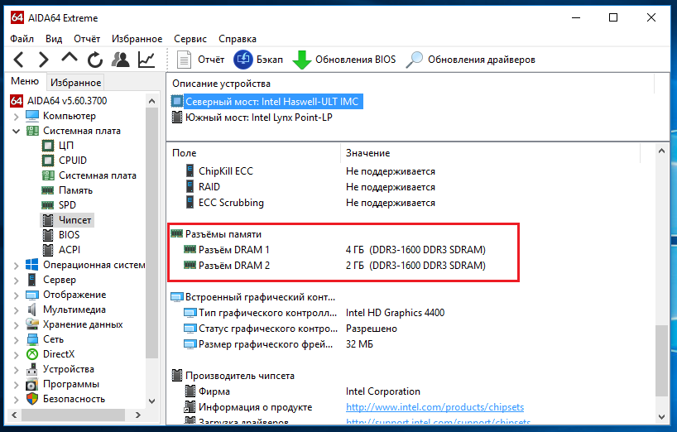Select the Разъём DRAM 1 row
The height and width of the screenshot is (432, 677).
pos(234,250)
